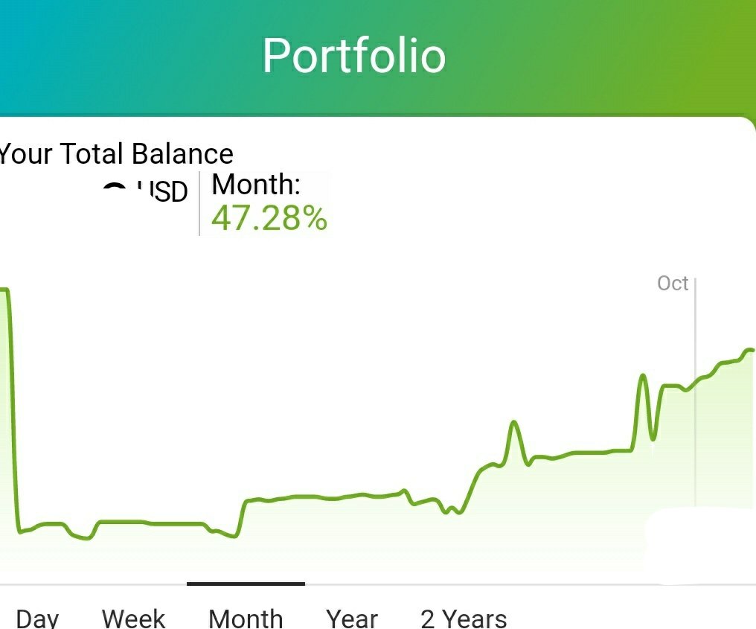Image resolution: width=756 pixels, height=629 pixels.
Task: Tap the mid-chart spike peak
Action: [x=514, y=424]
